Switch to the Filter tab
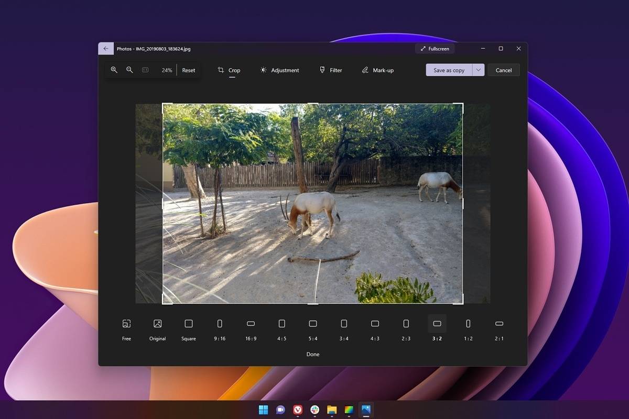The height and width of the screenshot is (419, 629). coord(331,70)
